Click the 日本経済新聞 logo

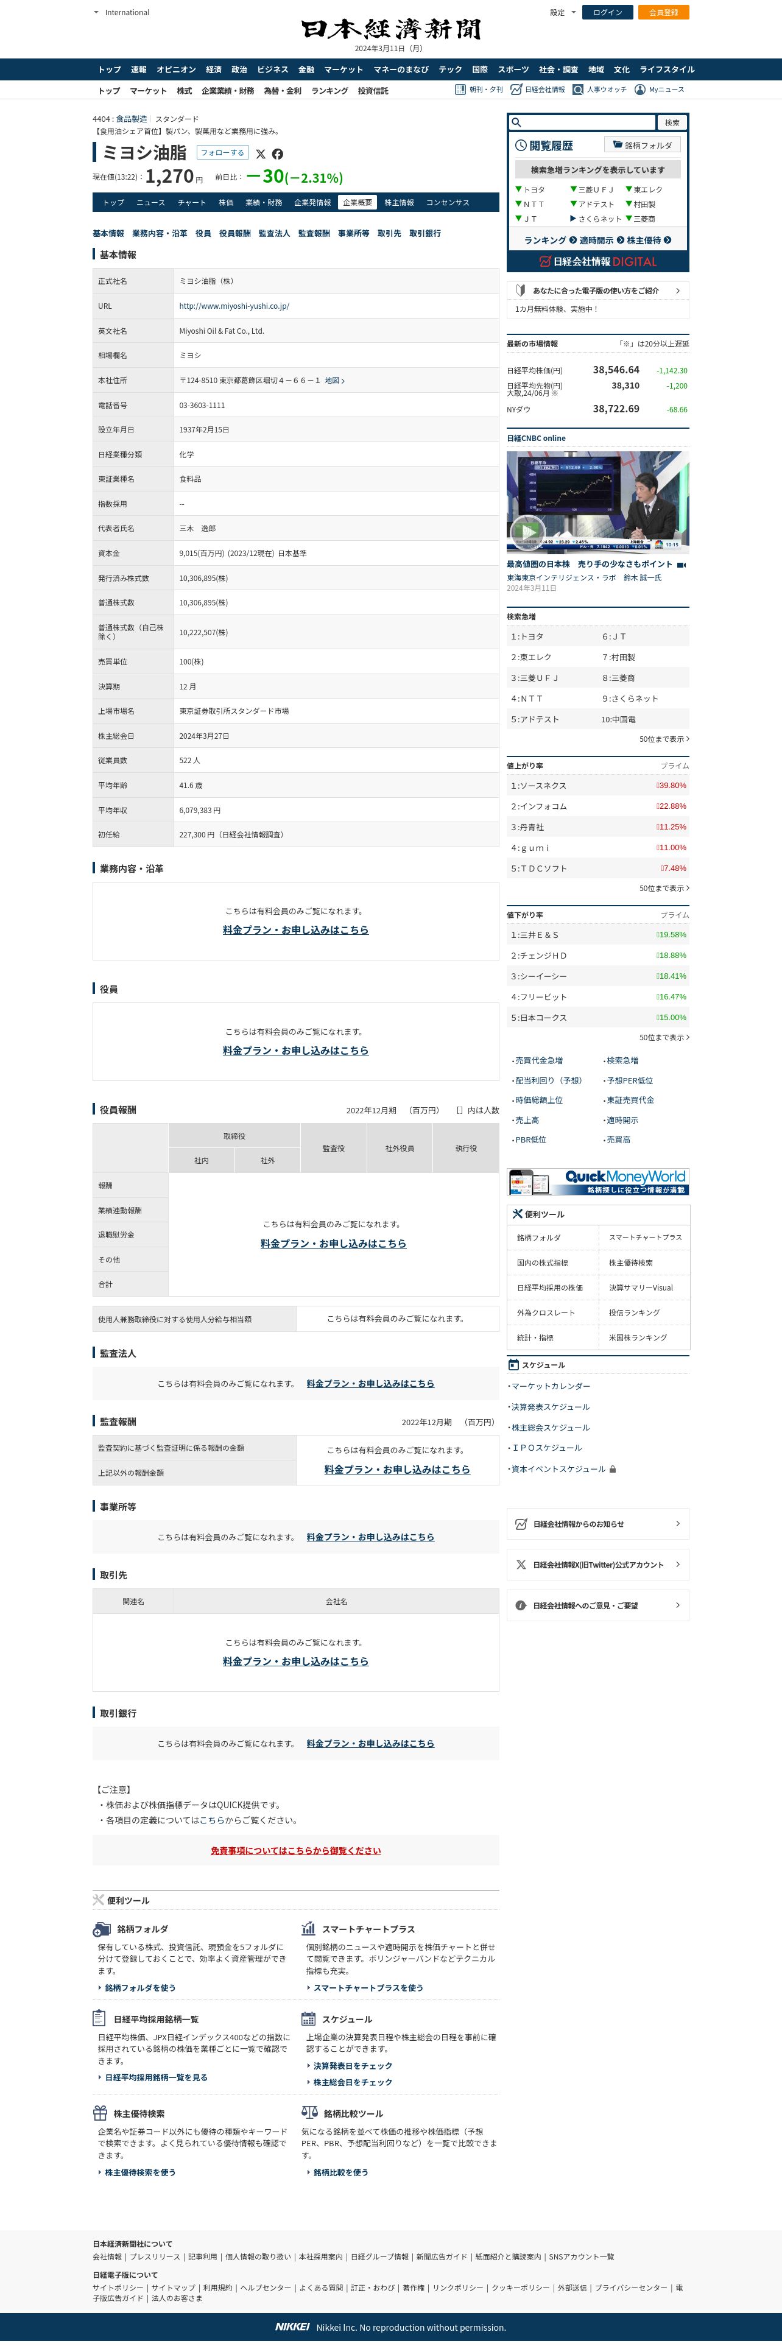pyautogui.click(x=390, y=29)
